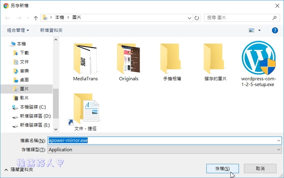Select 新增磁碟區 (E:) drive

31,125
